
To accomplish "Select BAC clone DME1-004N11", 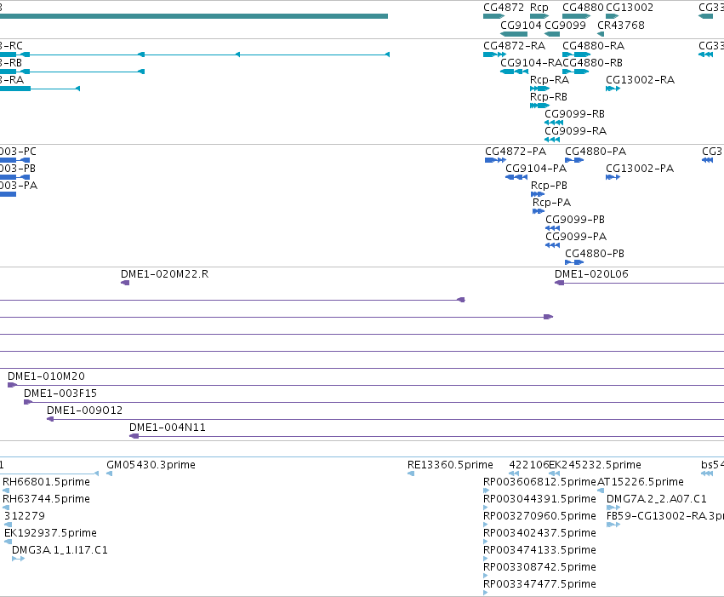I will tap(167, 428).
